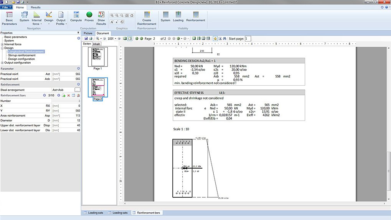Viewport: 391px width, 220px height.
Task: Select single page layout icon
Action: pyautogui.click(x=194, y=38)
